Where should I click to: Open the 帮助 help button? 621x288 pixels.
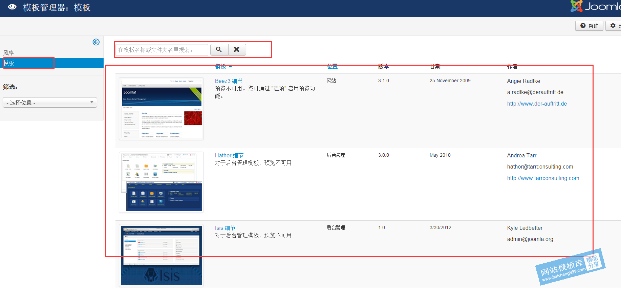click(x=589, y=26)
